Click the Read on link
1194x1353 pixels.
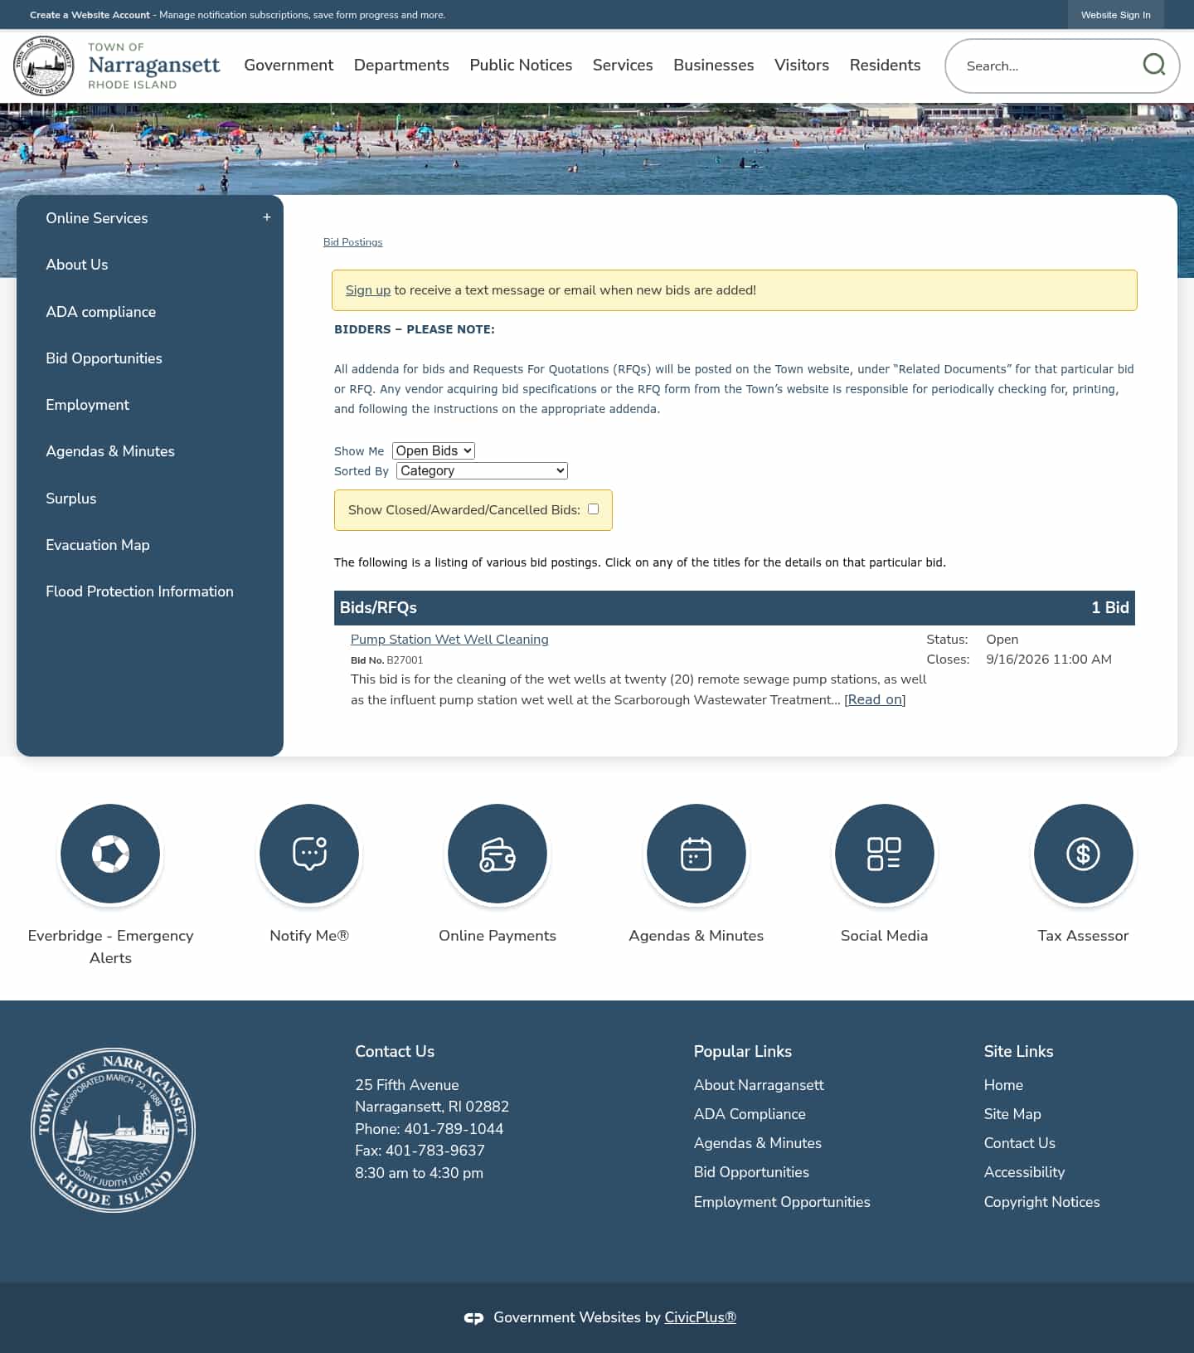[x=875, y=700]
